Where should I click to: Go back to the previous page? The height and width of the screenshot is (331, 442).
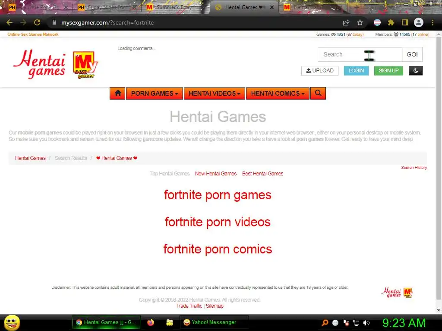(9, 22)
